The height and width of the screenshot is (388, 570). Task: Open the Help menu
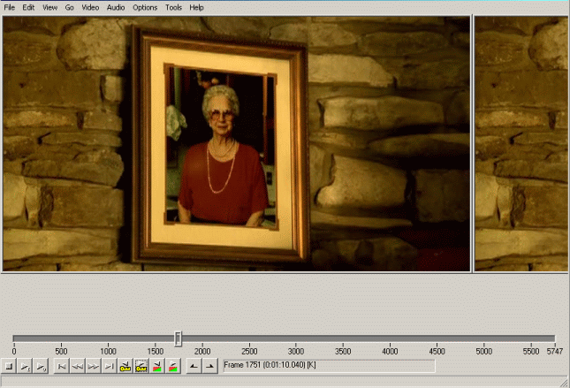click(196, 7)
